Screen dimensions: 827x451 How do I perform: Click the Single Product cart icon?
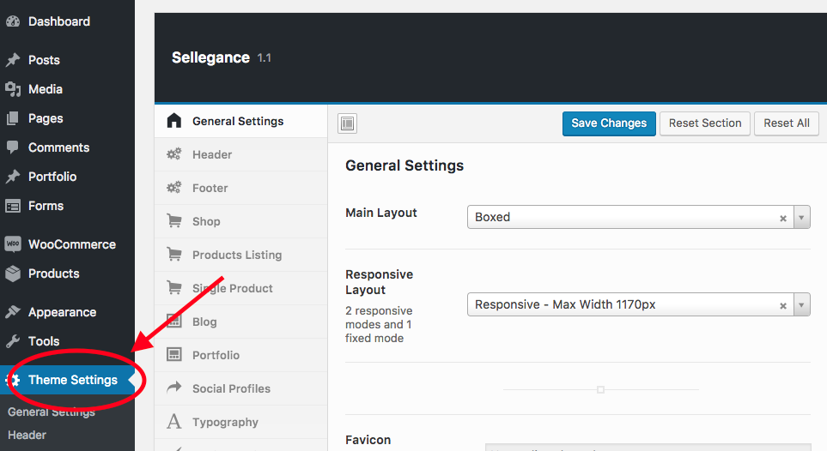click(x=174, y=288)
